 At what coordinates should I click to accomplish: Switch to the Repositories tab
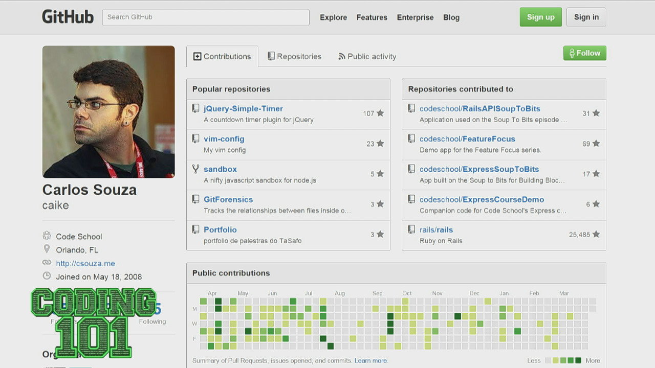tap(295, 57)
